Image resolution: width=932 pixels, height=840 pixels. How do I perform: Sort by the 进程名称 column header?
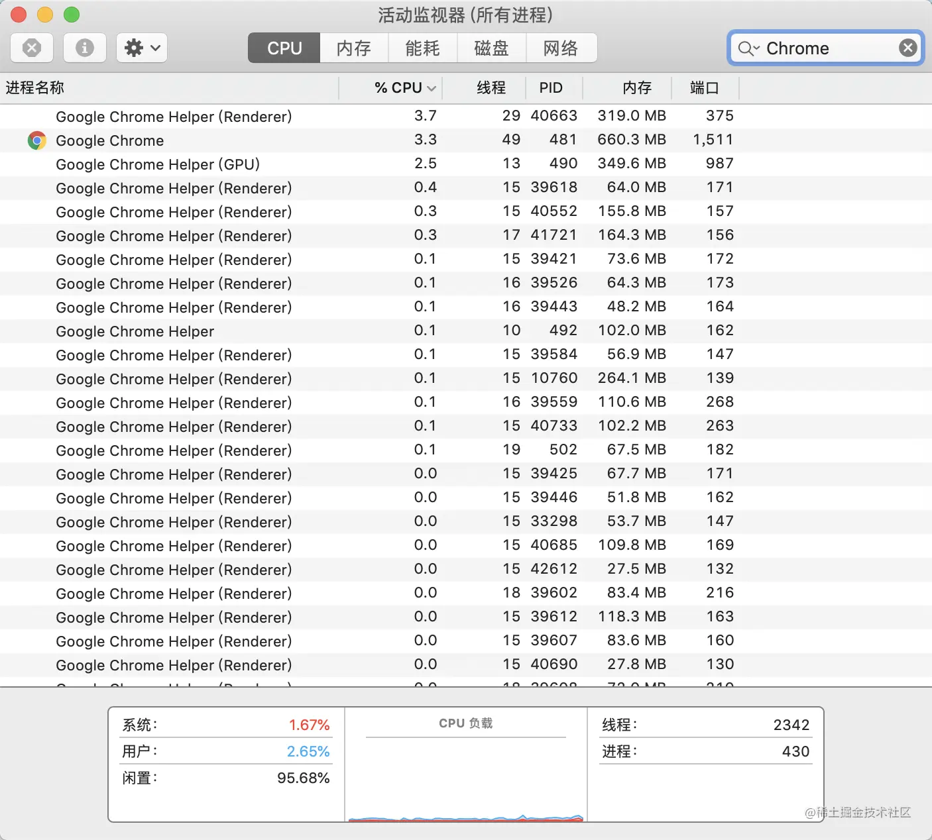click(x=169, y=87)
